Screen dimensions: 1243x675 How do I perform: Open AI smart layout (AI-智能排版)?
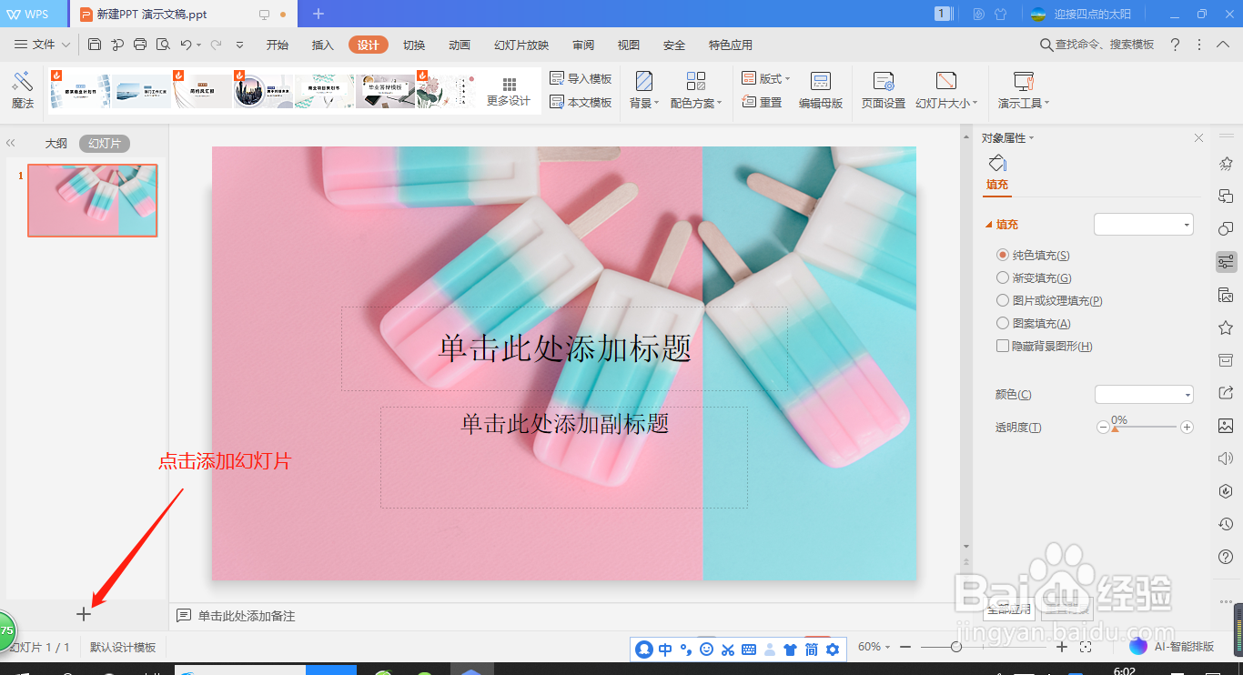coord(1173,647)
